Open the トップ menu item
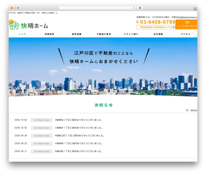The width and height of the screenshot is (206, 174). pos(22,34)
